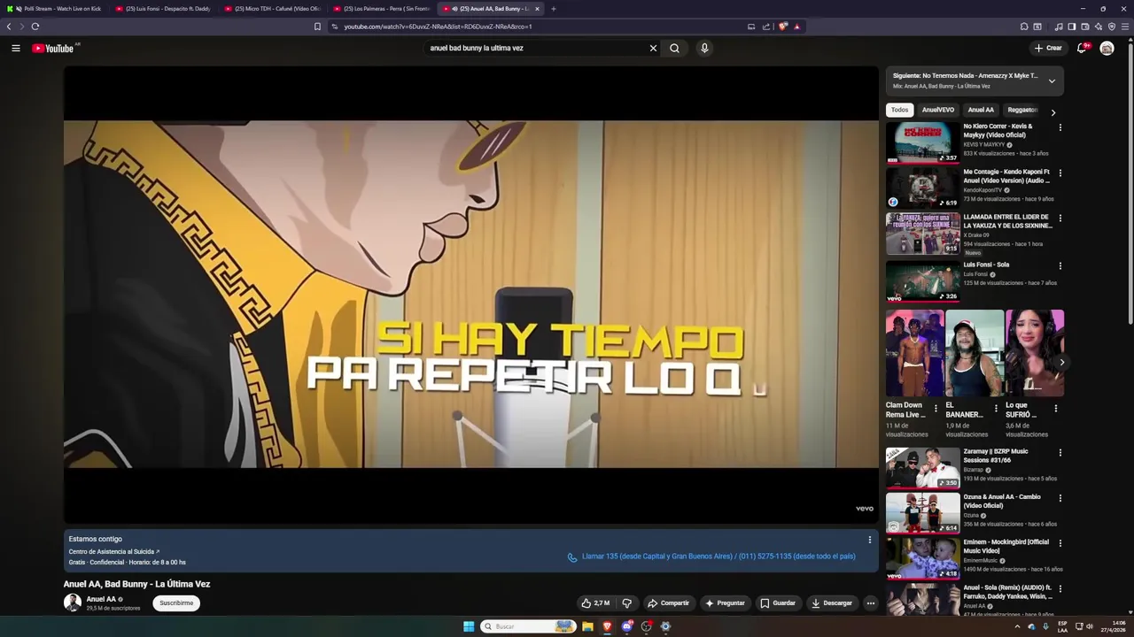Viewport: 1134px width, 637px height.
Task: Select the Anuel AA filter chip
Action: 980,110
